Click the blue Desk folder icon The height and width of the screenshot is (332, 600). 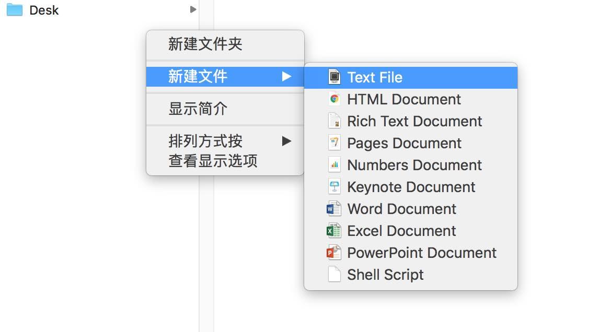coord(18,9)
